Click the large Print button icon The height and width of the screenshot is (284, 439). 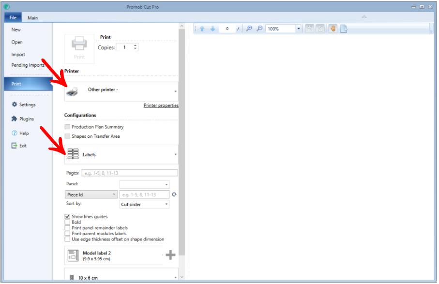[x=79, y=49]
